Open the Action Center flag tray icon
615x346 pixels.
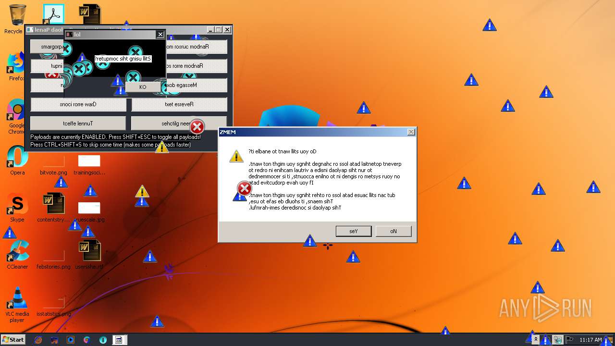click(570, 340)
